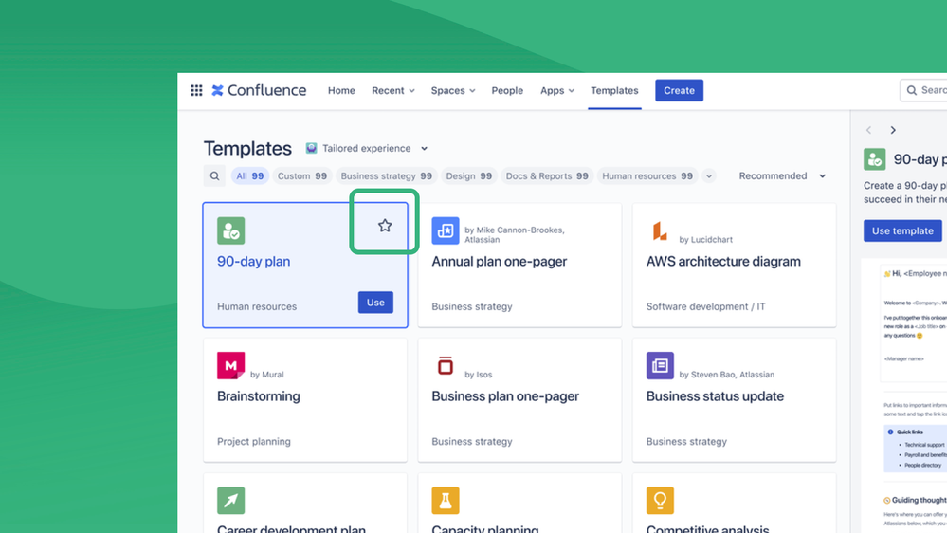The width and height of the screenshot is (947, 533).
Task: Click the Capacity planning flask icon
Action: pos(446,501)
